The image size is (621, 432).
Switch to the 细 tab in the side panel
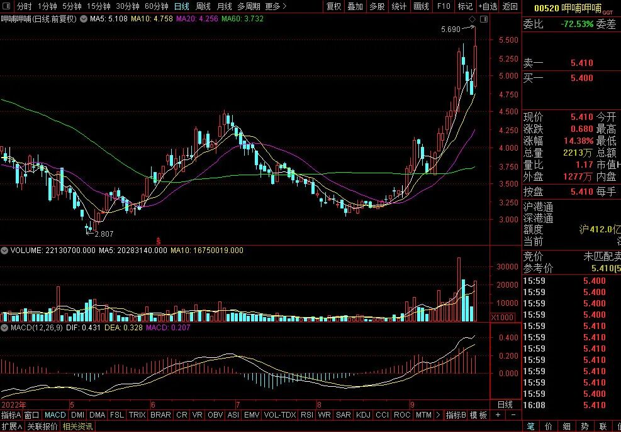click(567, 426)
